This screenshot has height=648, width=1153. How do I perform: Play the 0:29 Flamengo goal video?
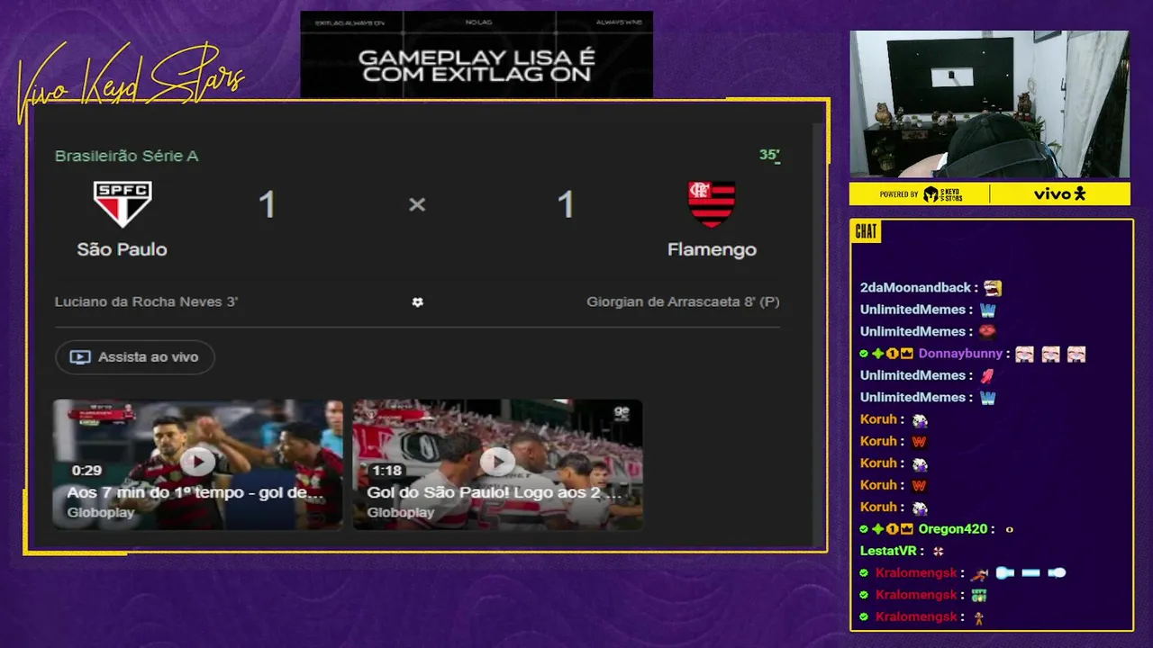[x=197, y=463]
